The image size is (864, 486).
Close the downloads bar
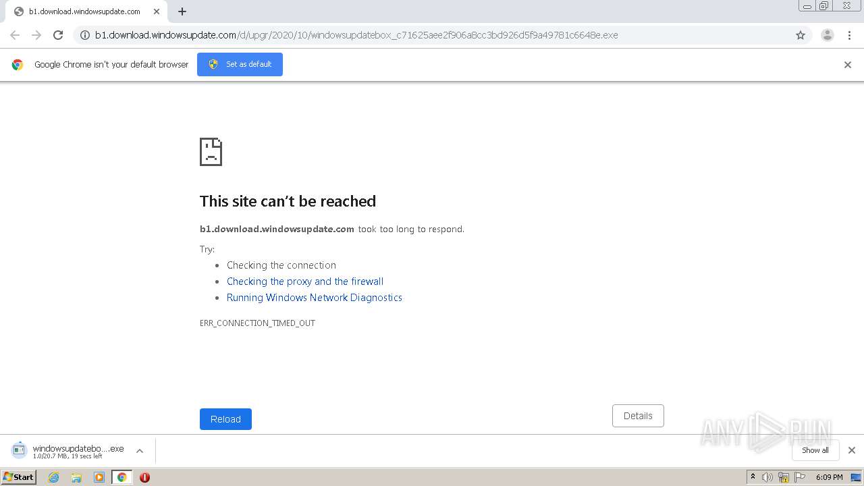tap(852, 450)
